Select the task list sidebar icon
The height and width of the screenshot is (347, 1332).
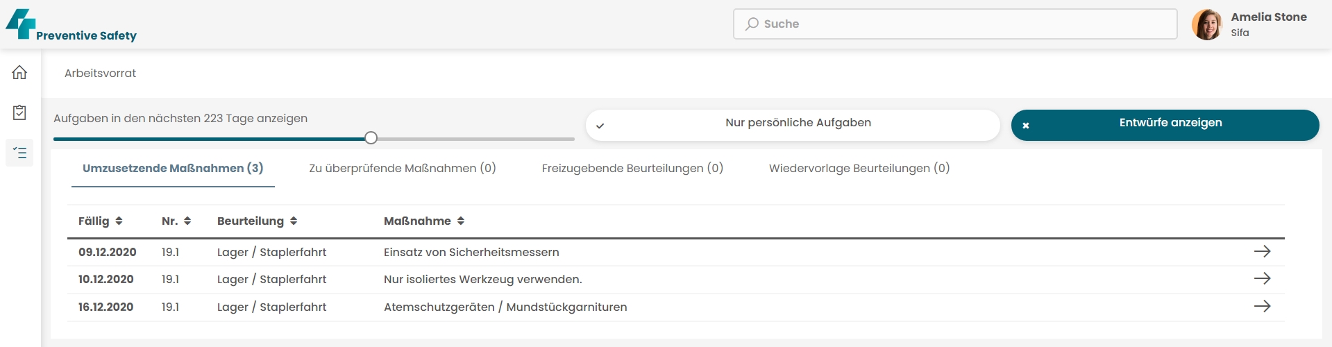19,153
